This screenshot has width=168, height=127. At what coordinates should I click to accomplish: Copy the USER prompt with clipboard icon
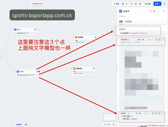pyautogui.click(x=160, y=113)
